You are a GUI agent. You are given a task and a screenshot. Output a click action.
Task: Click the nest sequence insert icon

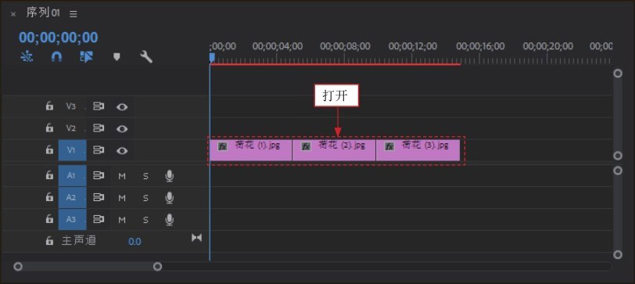click(x=27, y=56)
